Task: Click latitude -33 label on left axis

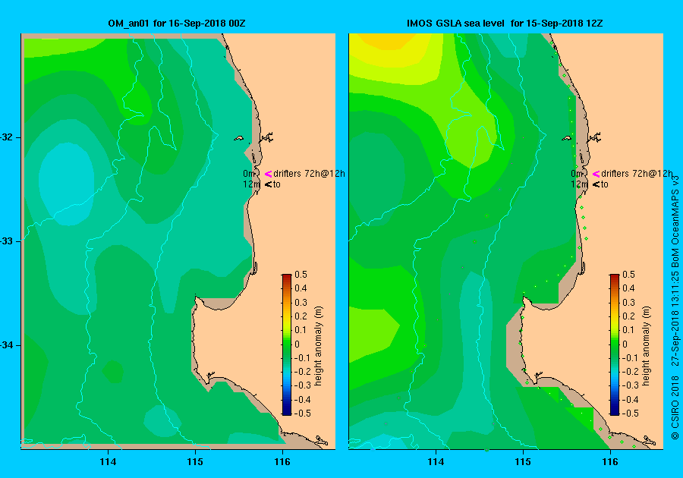Action: (7, 241)
